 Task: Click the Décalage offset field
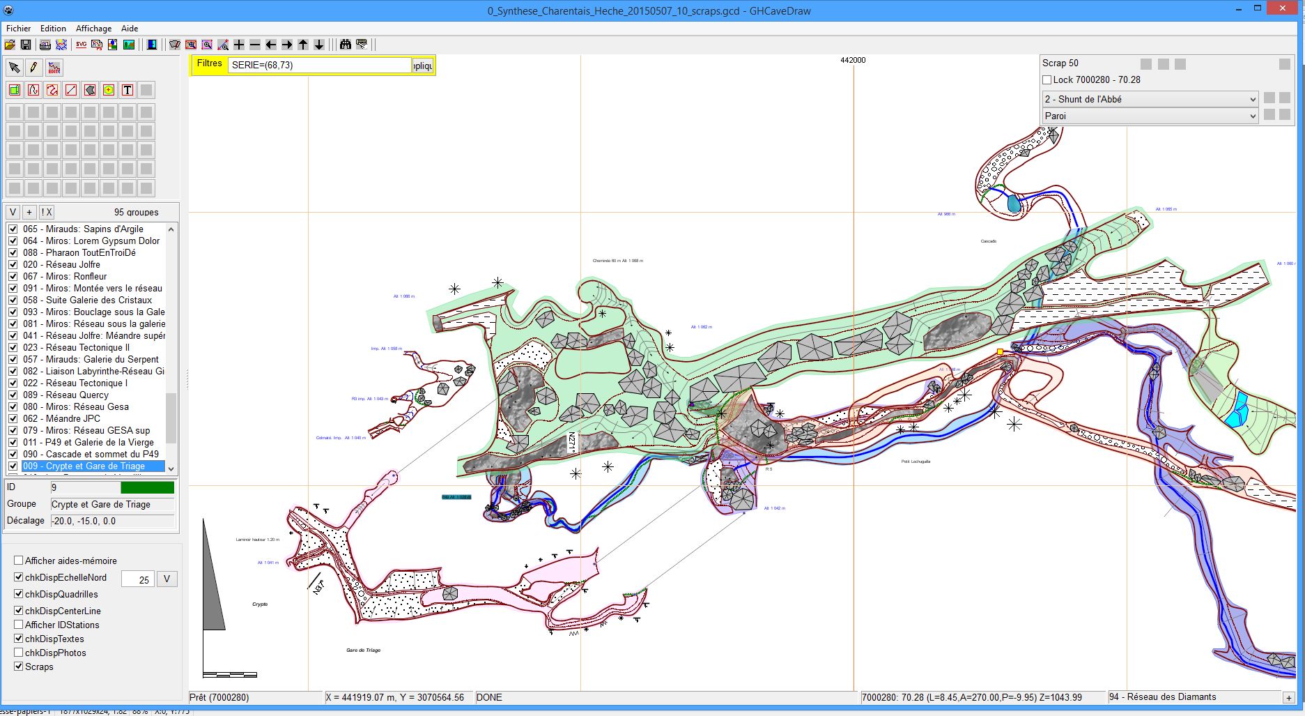112,521
